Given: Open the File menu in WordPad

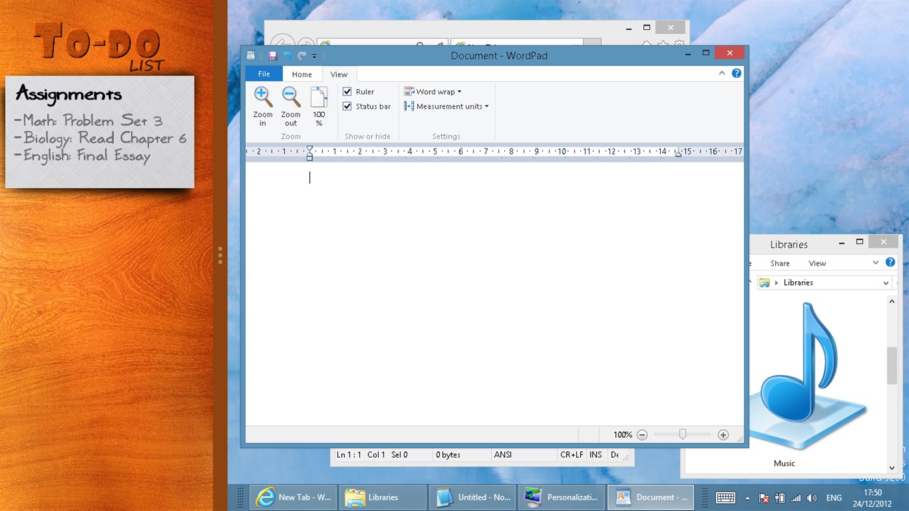Looking at the screenshot, I should 263,73.
